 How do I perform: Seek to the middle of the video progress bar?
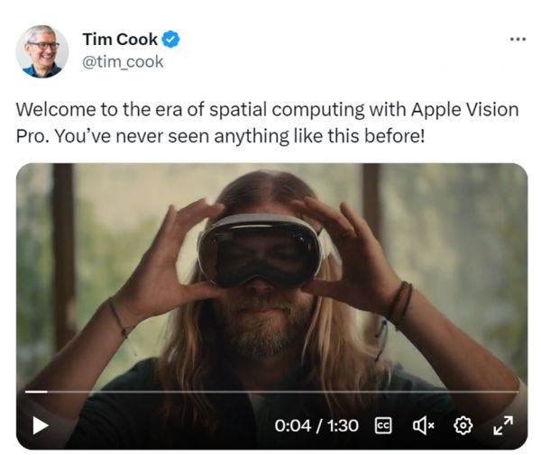[270, 392]
